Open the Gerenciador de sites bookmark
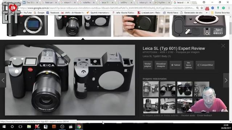The width and height of the screenshot is (232, 130). tap(191, 13)
